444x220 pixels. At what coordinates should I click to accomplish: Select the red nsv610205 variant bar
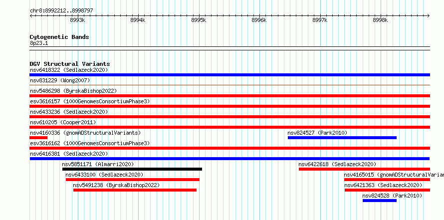pyautogui.click(x=229, y=127)
